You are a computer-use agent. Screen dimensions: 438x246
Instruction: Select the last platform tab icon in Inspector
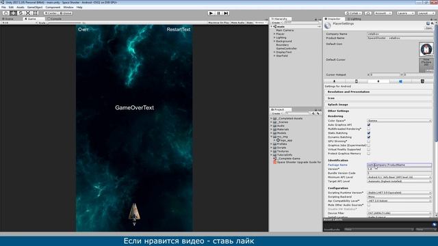(422, 81)
